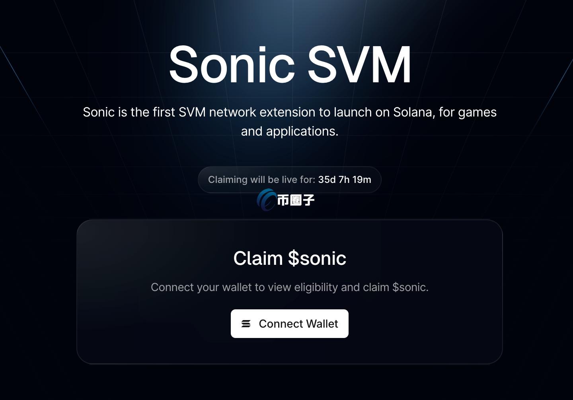The width and height of the screenshot is (573, 400).
Task: Click '$sonic.' at end of card description
Action: click(410, 287)
